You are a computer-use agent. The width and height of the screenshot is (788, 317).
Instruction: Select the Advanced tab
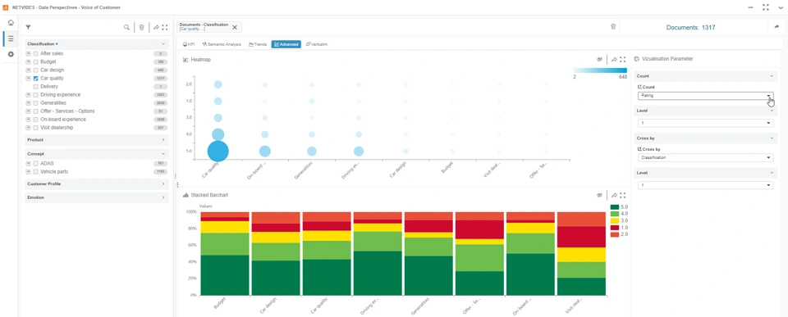tap(286, 44)
